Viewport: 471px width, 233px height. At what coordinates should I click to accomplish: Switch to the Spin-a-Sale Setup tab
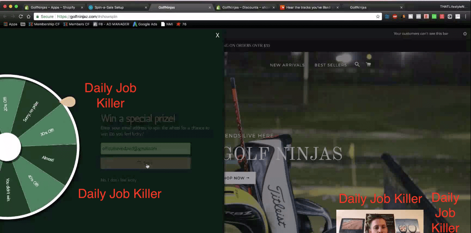coord(117,7)
